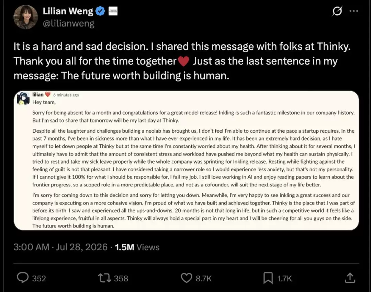Click the company affiliation badge beside name
This screenshot has height=292, width=371.
(113, 11)
